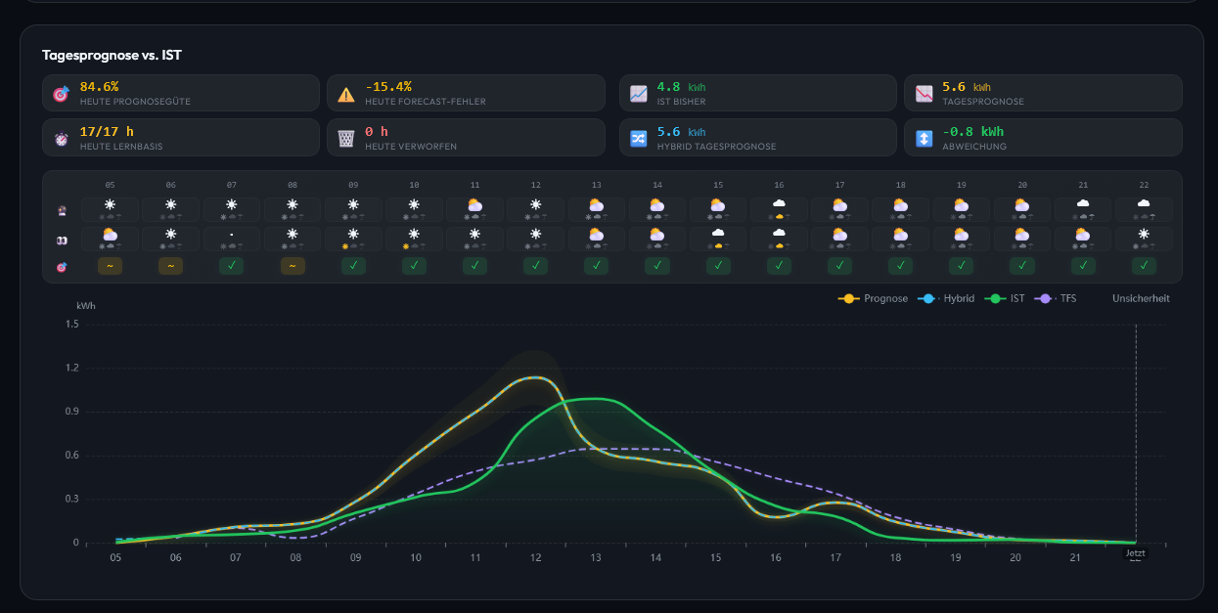Click second-row sun icon under hour 11
1218x613 pixels.
tap(475, 234)
